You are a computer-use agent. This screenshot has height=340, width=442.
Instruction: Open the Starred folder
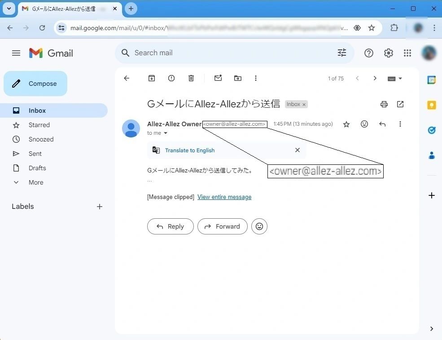tap(39, 125)
